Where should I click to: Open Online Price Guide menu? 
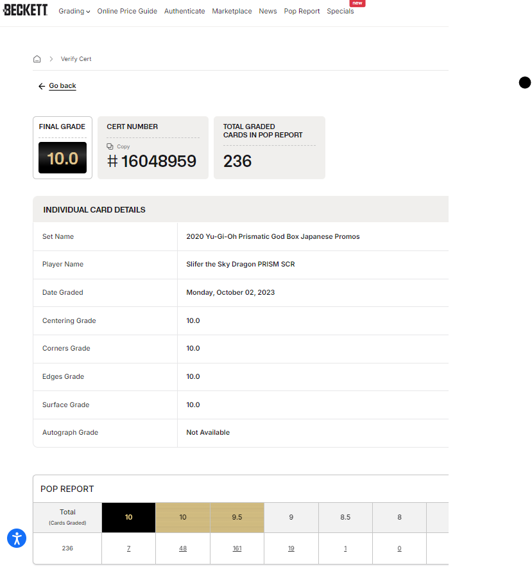click(x=127, y=11)
